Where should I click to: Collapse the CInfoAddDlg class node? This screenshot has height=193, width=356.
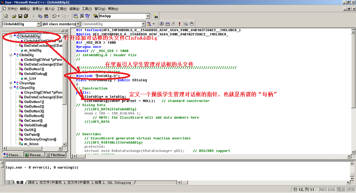coord(11,36)
